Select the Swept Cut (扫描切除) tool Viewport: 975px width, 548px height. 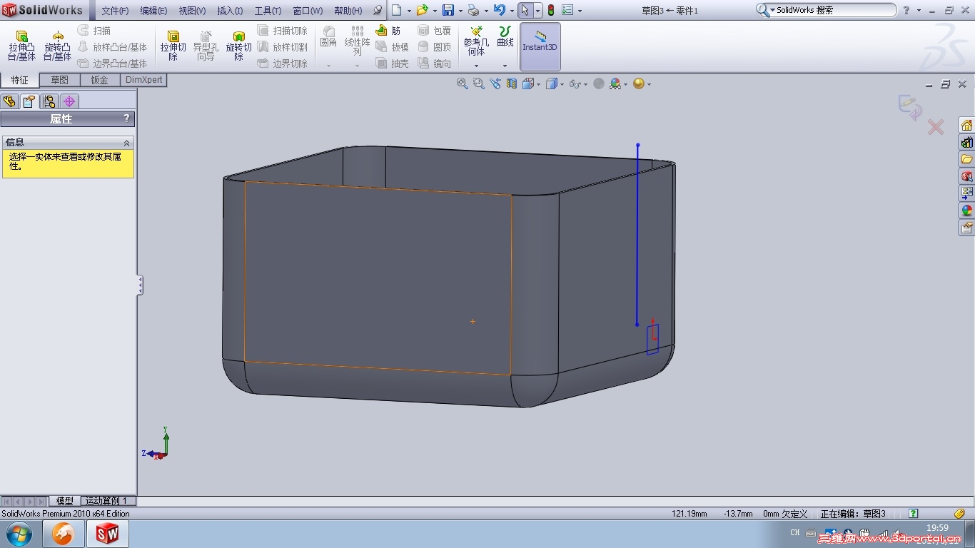point(282,31)
